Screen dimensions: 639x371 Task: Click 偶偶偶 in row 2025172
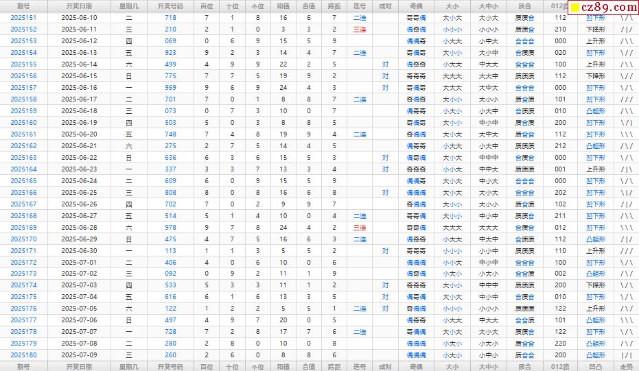click(x=416, y=263)
